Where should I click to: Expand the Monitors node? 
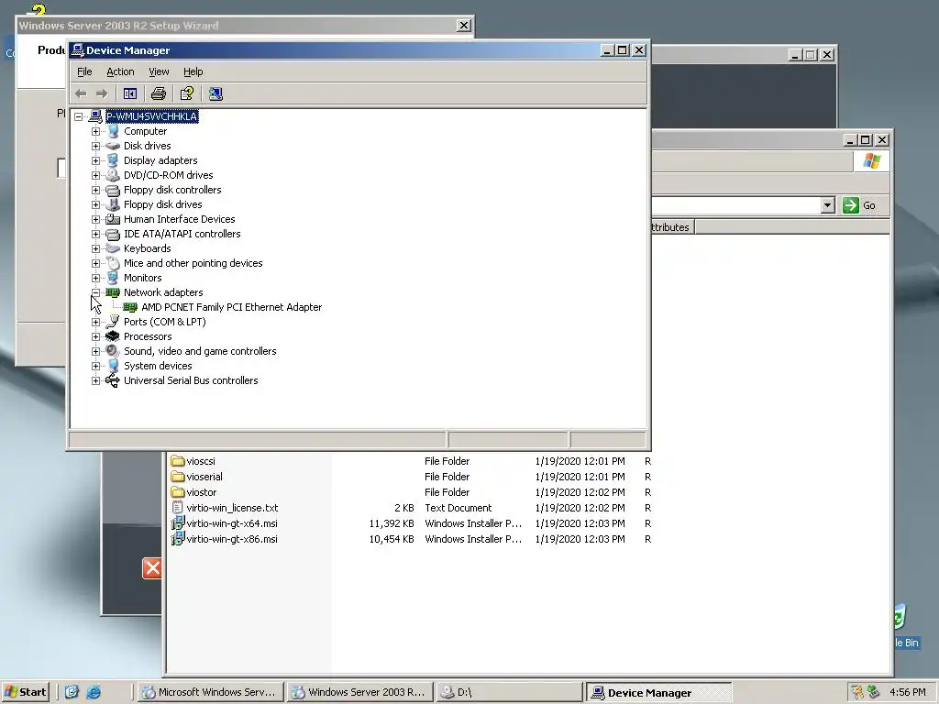(x=95, y=278)
